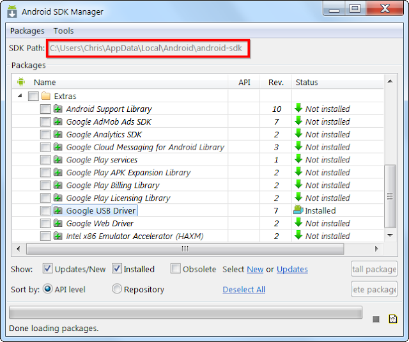Tick the Google Play services checkbox
This screenshot has width=409, height=342.
[x=45, y=160]
